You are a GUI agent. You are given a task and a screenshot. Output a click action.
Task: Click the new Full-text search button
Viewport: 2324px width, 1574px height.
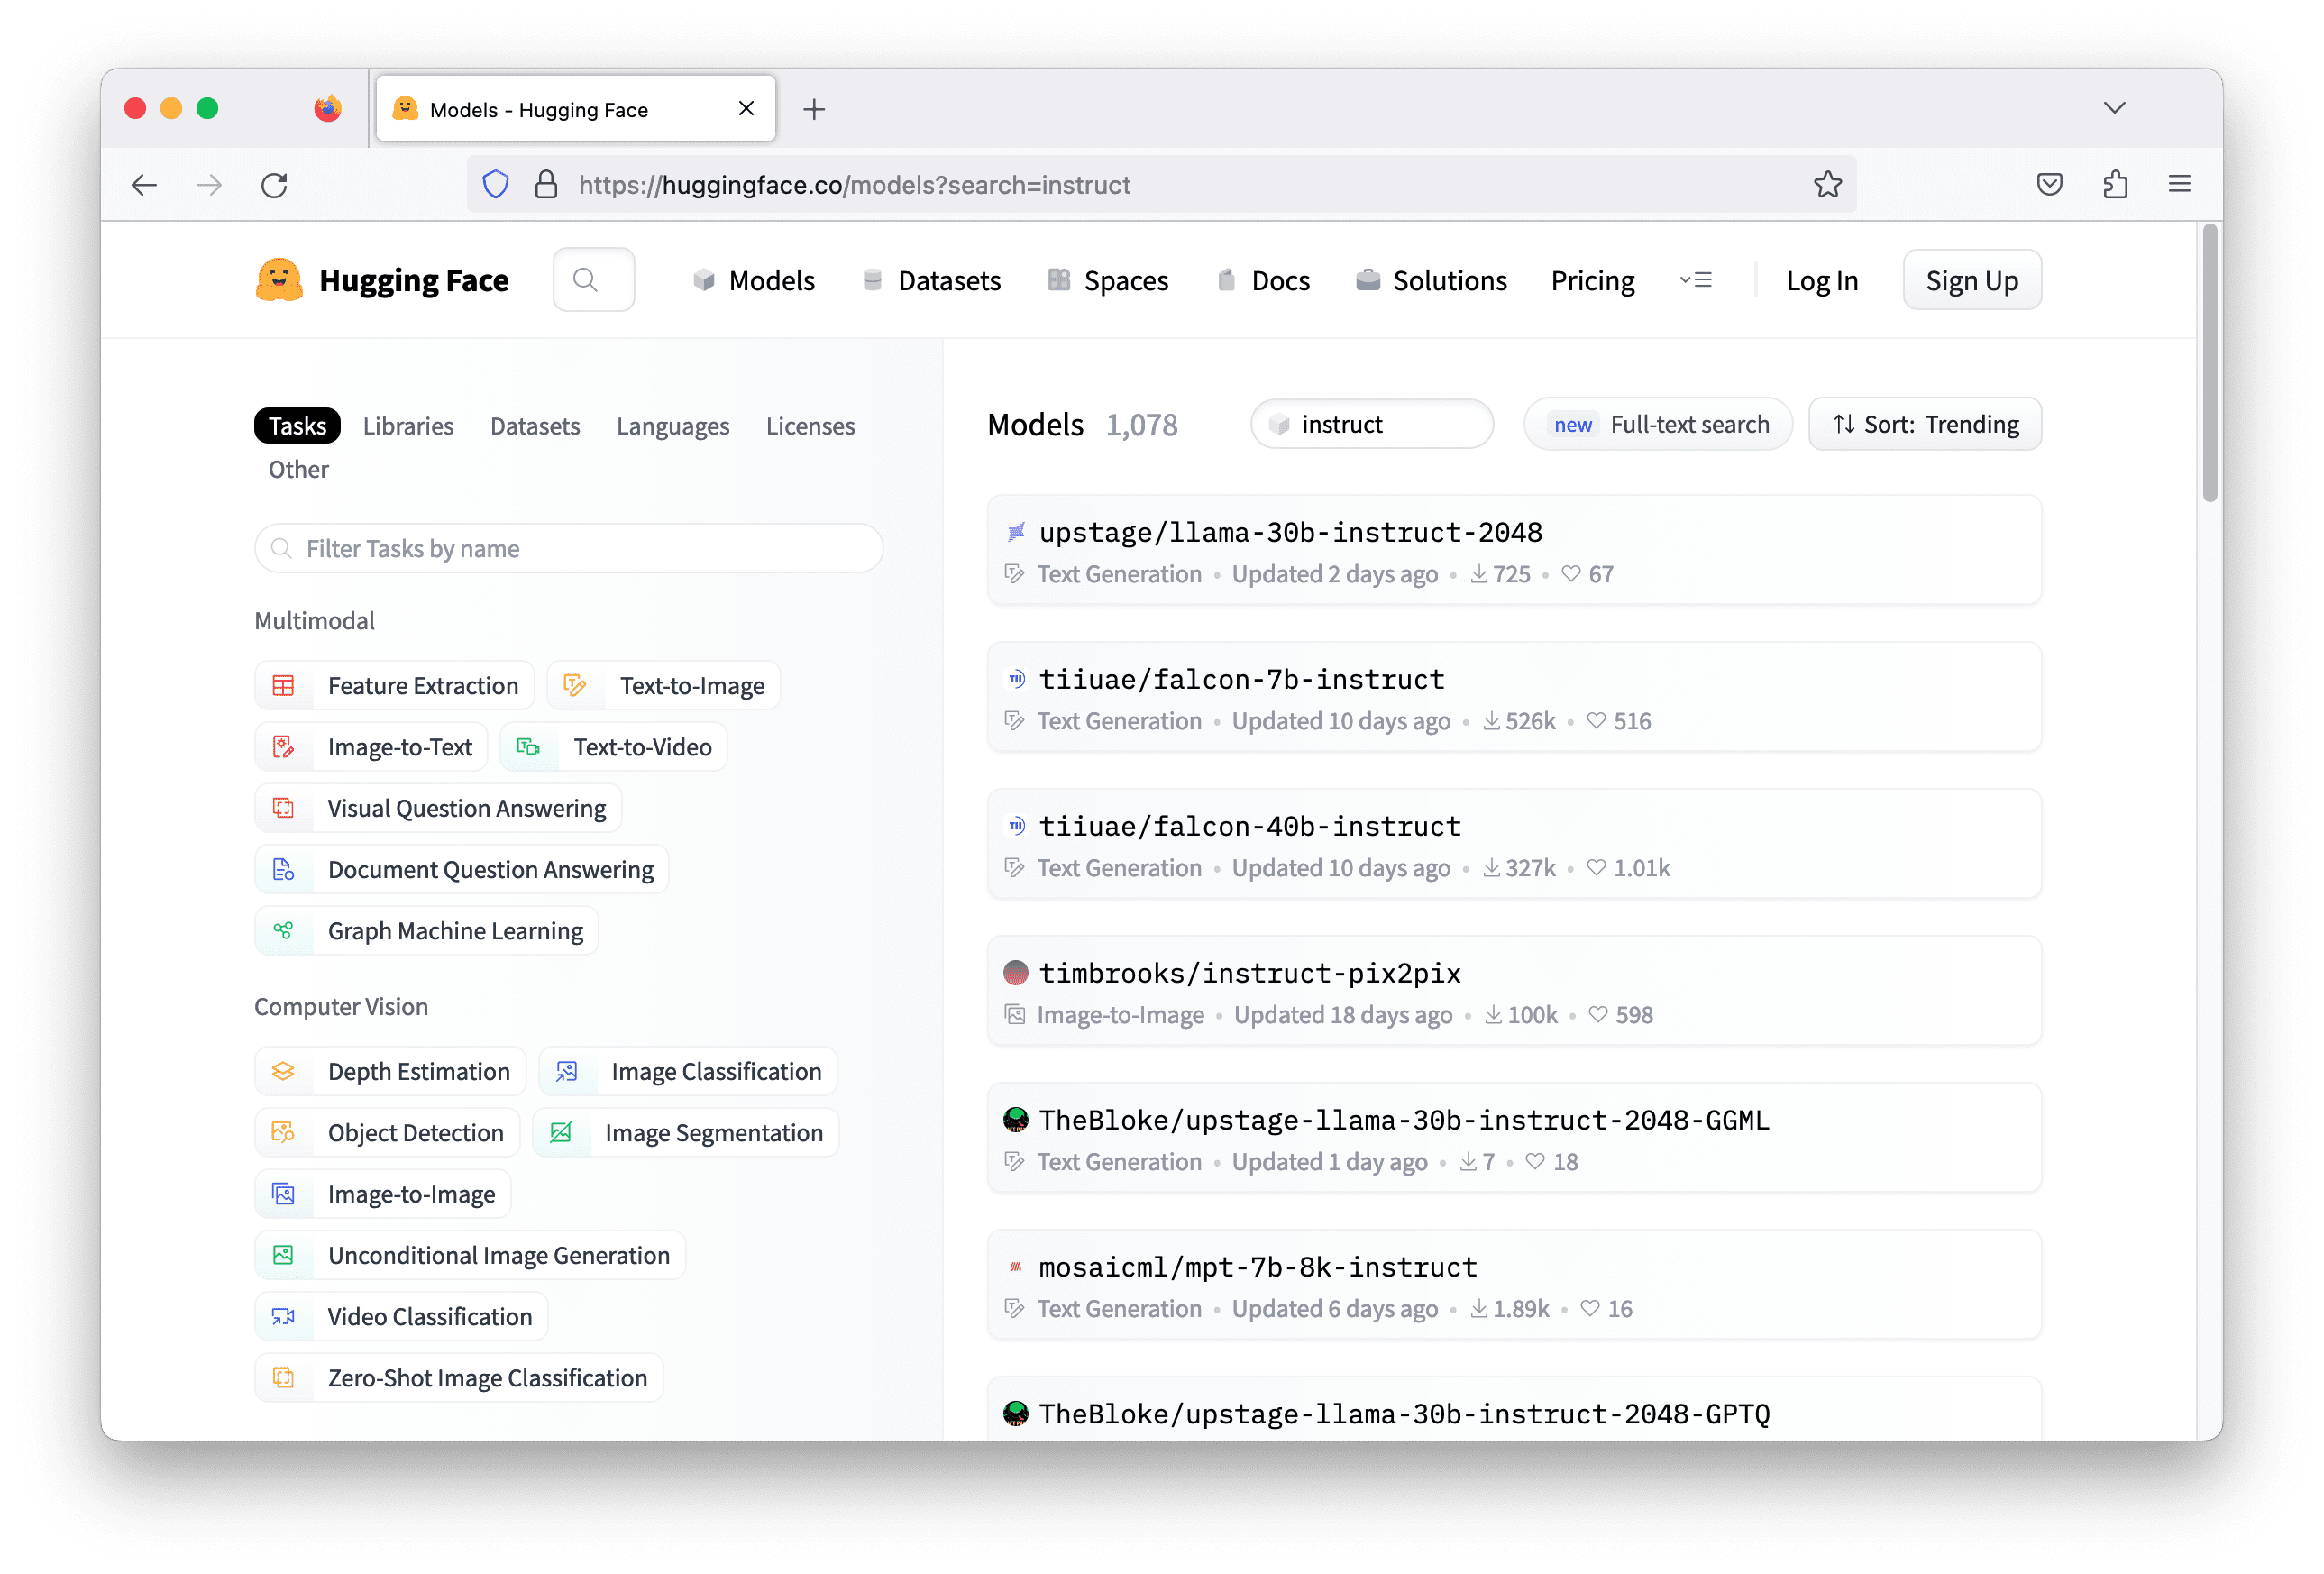coord(1658,425)
